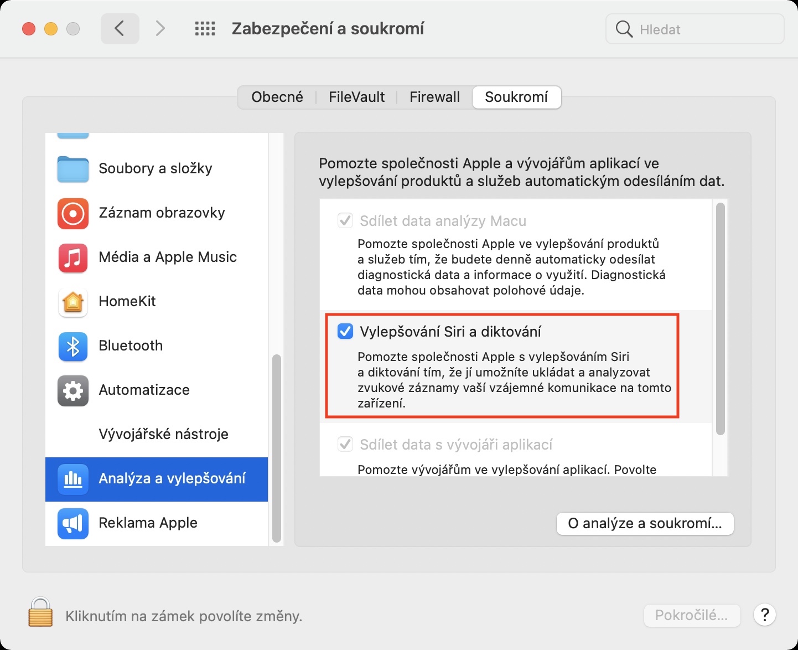Click the analytics options list scrollbar

(720, 318)
